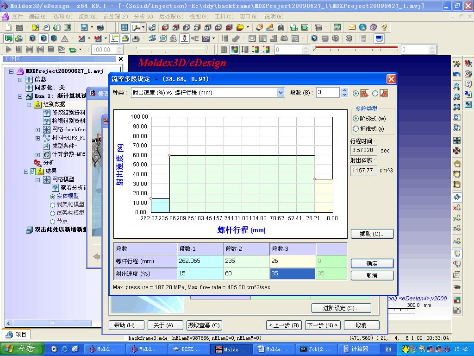The height and width of the screenshot is (356, 474).
Task: Click the 下一步 (N) > button
Action: [323, 325]
